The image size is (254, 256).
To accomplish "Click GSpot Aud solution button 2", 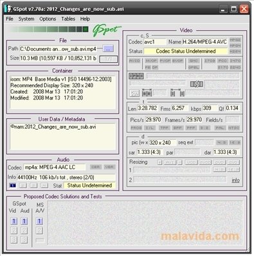I will pos(24,230).
